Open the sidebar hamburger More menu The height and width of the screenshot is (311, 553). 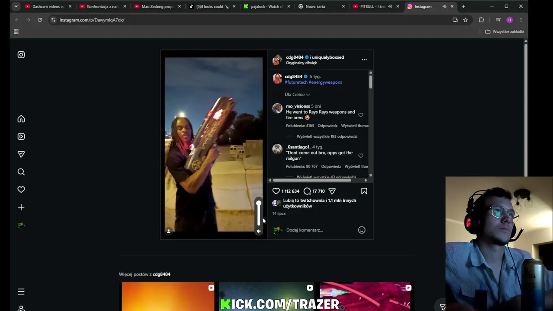click(21, 292)
